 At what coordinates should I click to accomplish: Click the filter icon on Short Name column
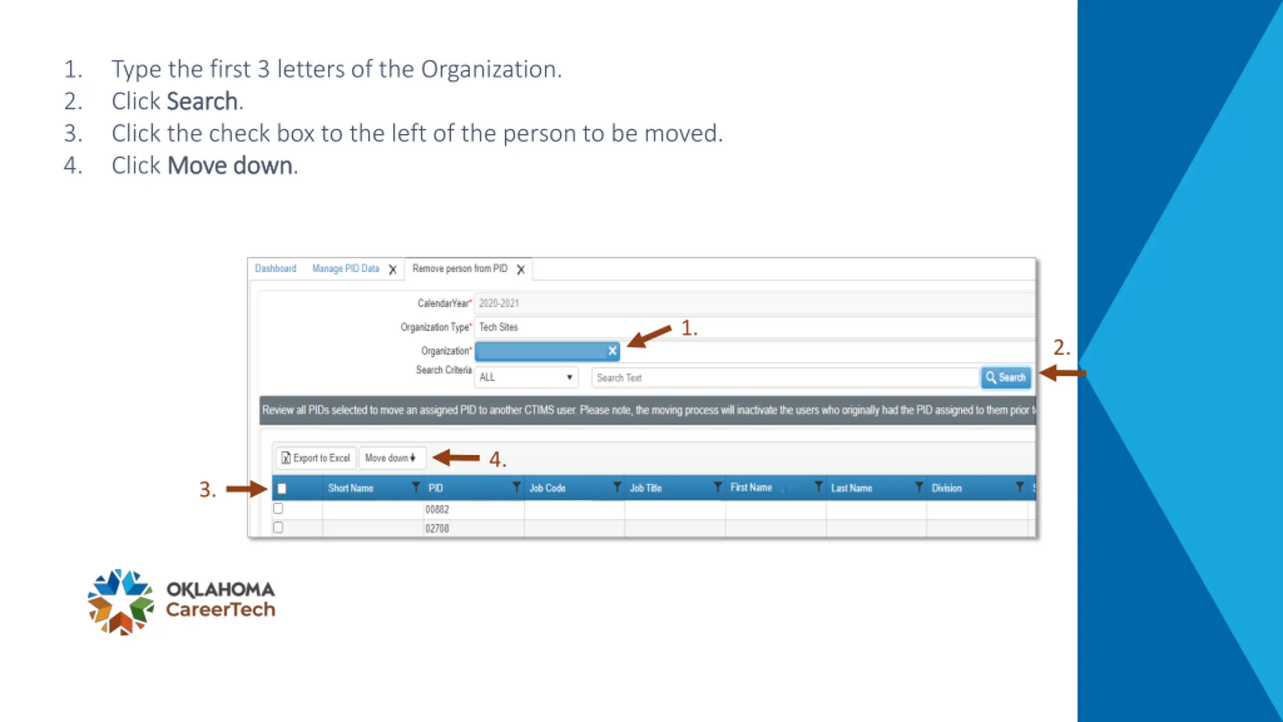pos(415,487)
